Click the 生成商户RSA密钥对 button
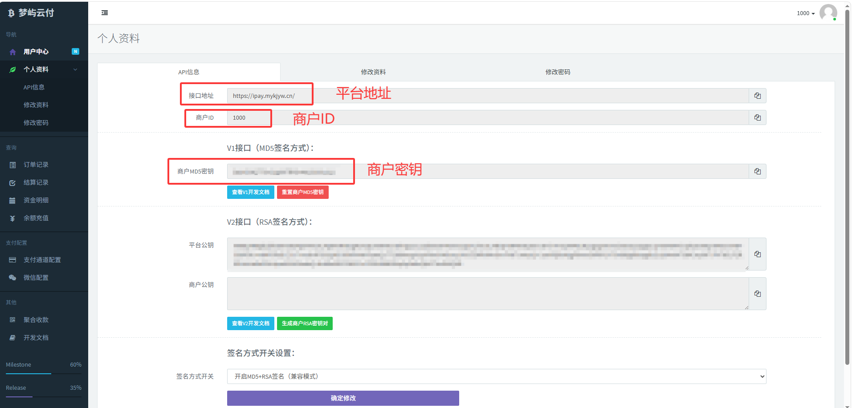This screenshot has height=408, width=852. point(305,323)
